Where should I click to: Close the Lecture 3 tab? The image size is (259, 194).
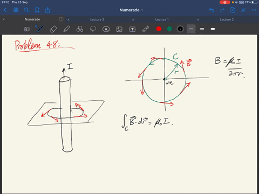click(x=69, y=19)
